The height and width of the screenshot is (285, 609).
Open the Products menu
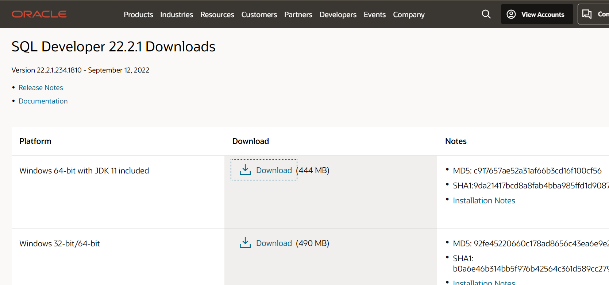point(138,15)
